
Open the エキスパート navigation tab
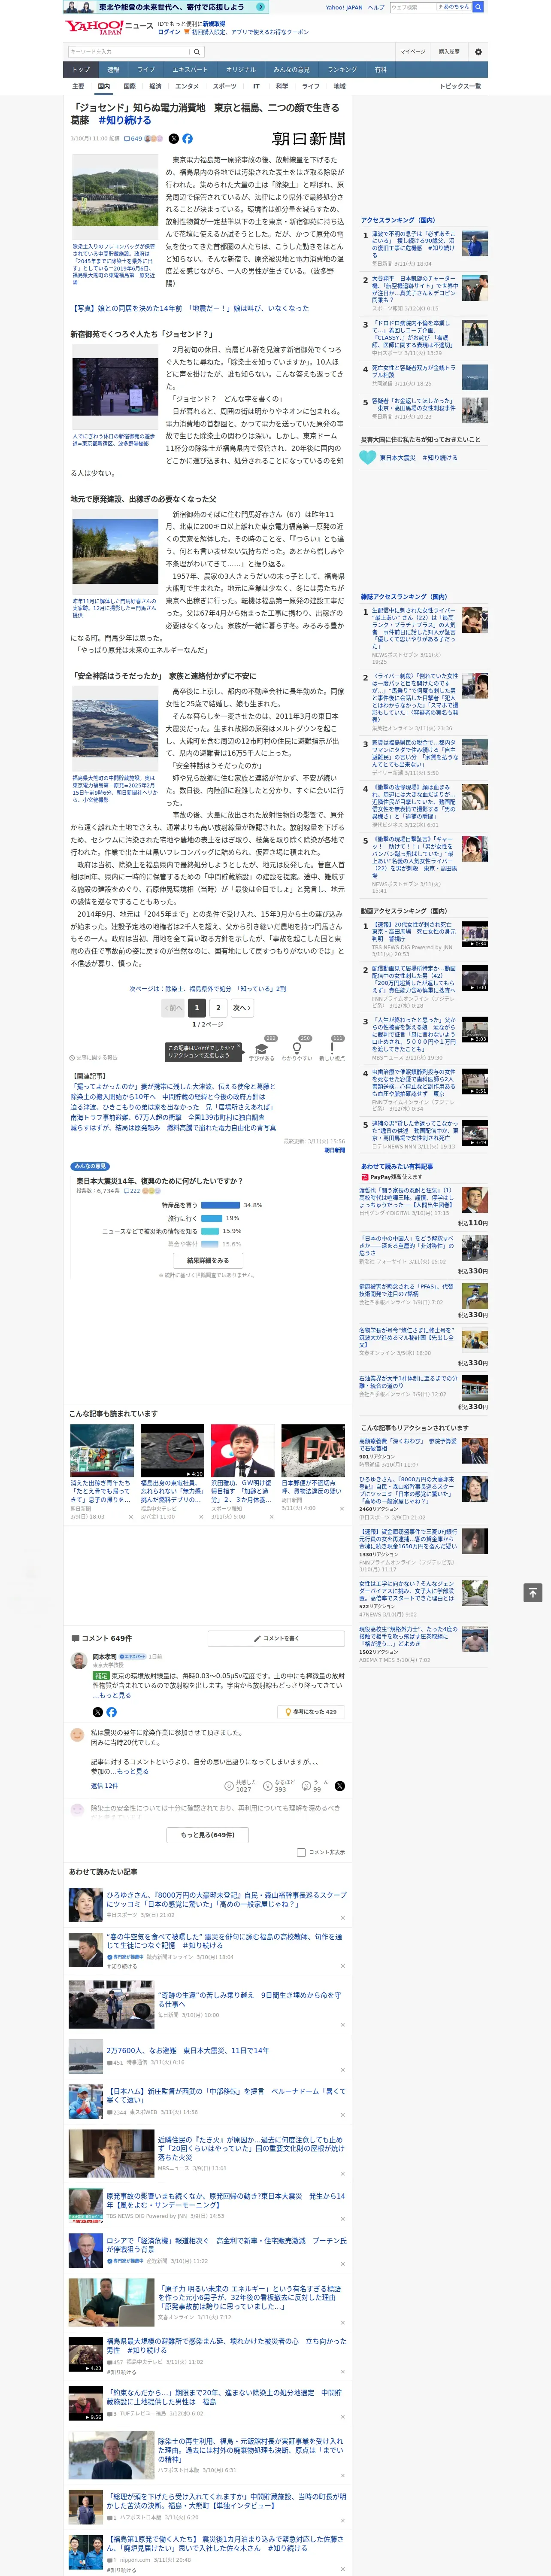point(190,70)
